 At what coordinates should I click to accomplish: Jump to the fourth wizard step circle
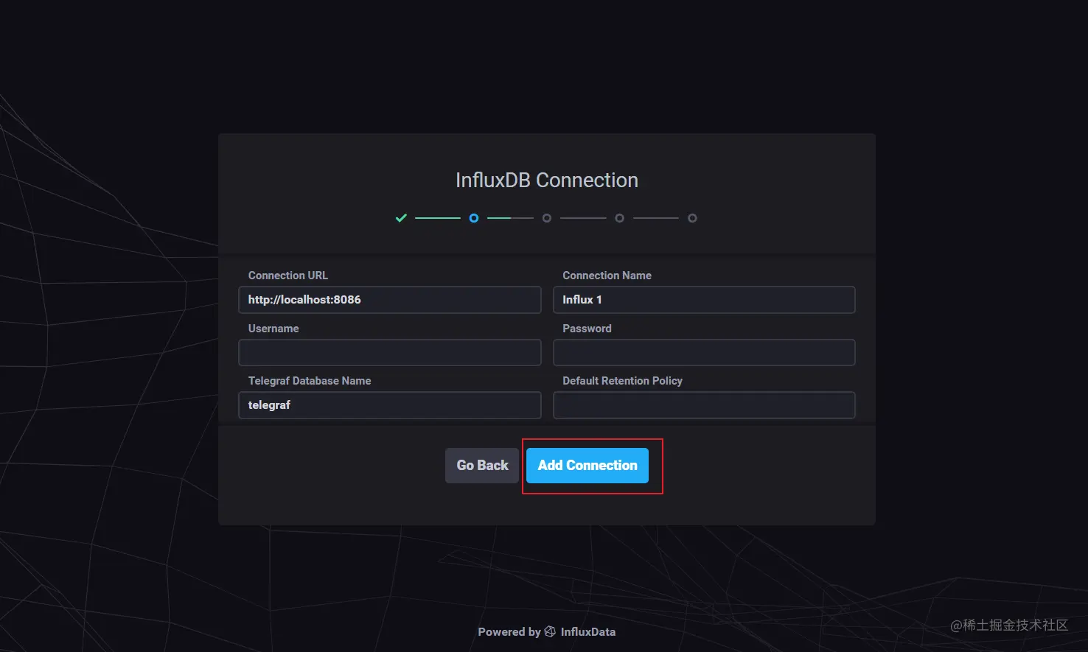619,218
